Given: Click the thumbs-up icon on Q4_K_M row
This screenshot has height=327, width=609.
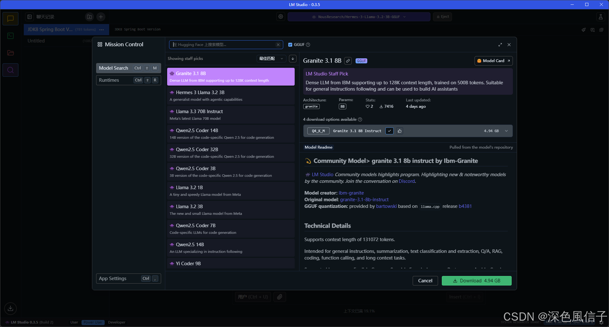Looking at the screenshot, I should click(400, 131).
